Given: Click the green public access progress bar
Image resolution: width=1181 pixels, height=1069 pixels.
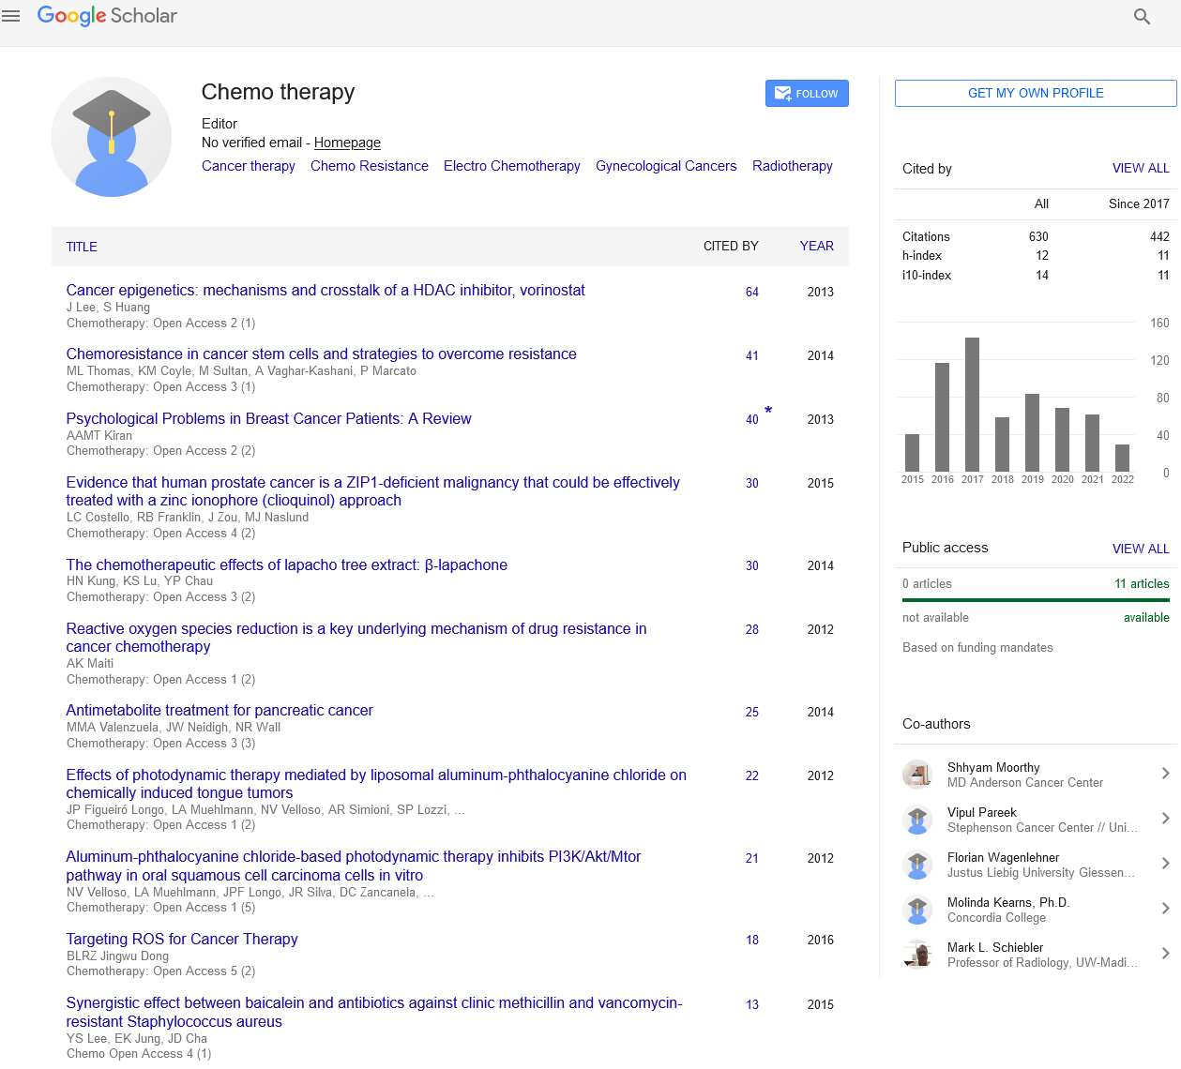Looking at the screenshot, I should tap(1036, 600).
